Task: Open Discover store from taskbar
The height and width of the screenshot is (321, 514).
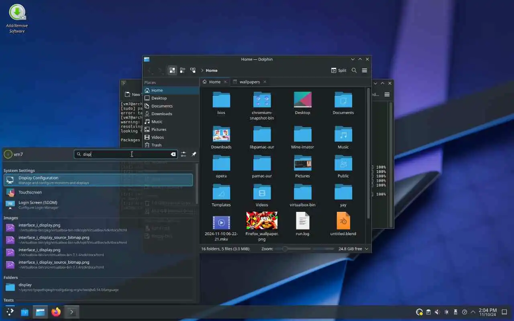Action: coord(25,312)
